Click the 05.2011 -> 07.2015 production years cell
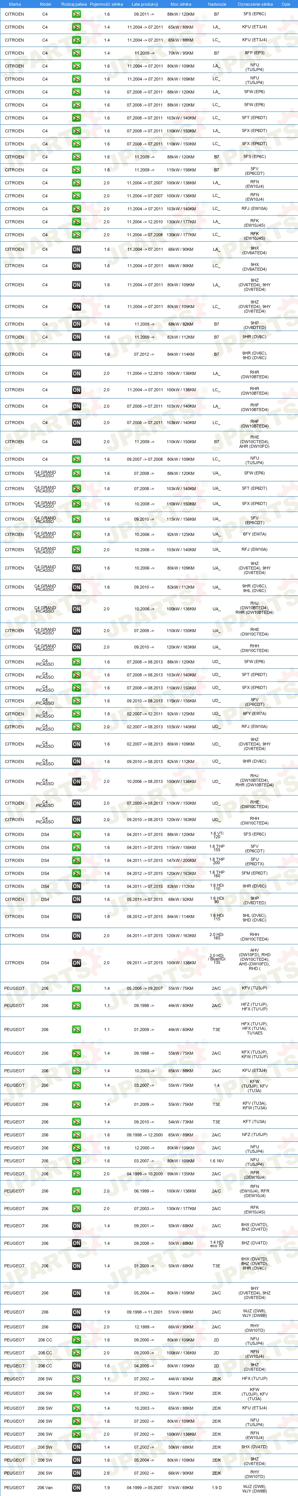 coord(144,900)
